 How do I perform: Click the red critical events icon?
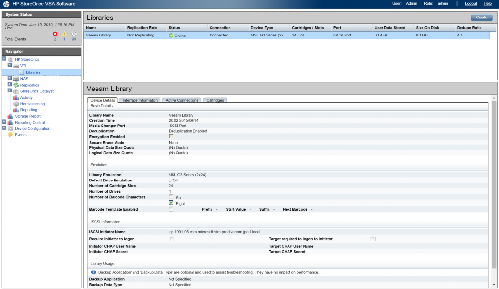[55, 34]
